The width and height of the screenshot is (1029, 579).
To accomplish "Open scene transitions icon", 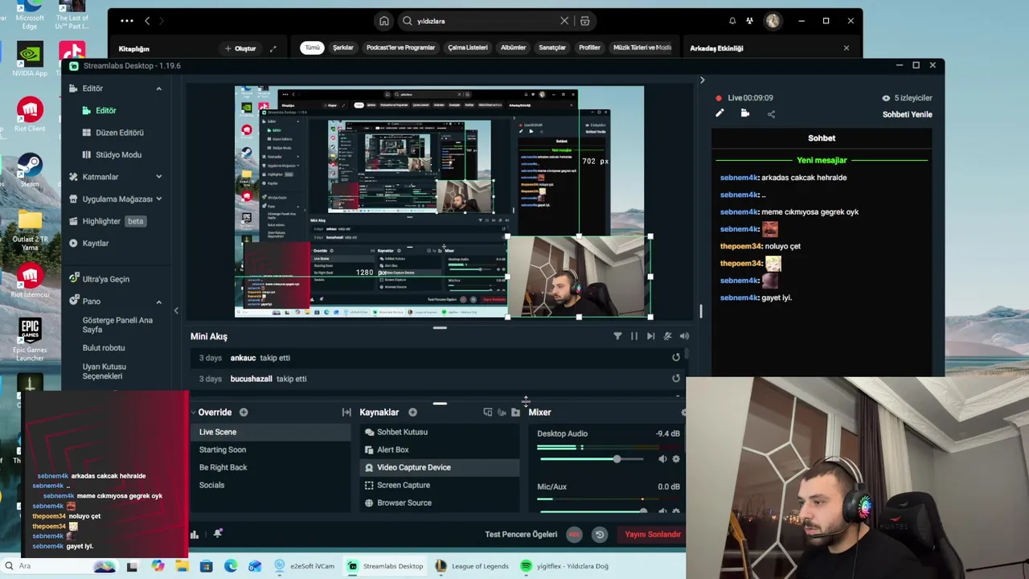I will click(x=346, y=413).
